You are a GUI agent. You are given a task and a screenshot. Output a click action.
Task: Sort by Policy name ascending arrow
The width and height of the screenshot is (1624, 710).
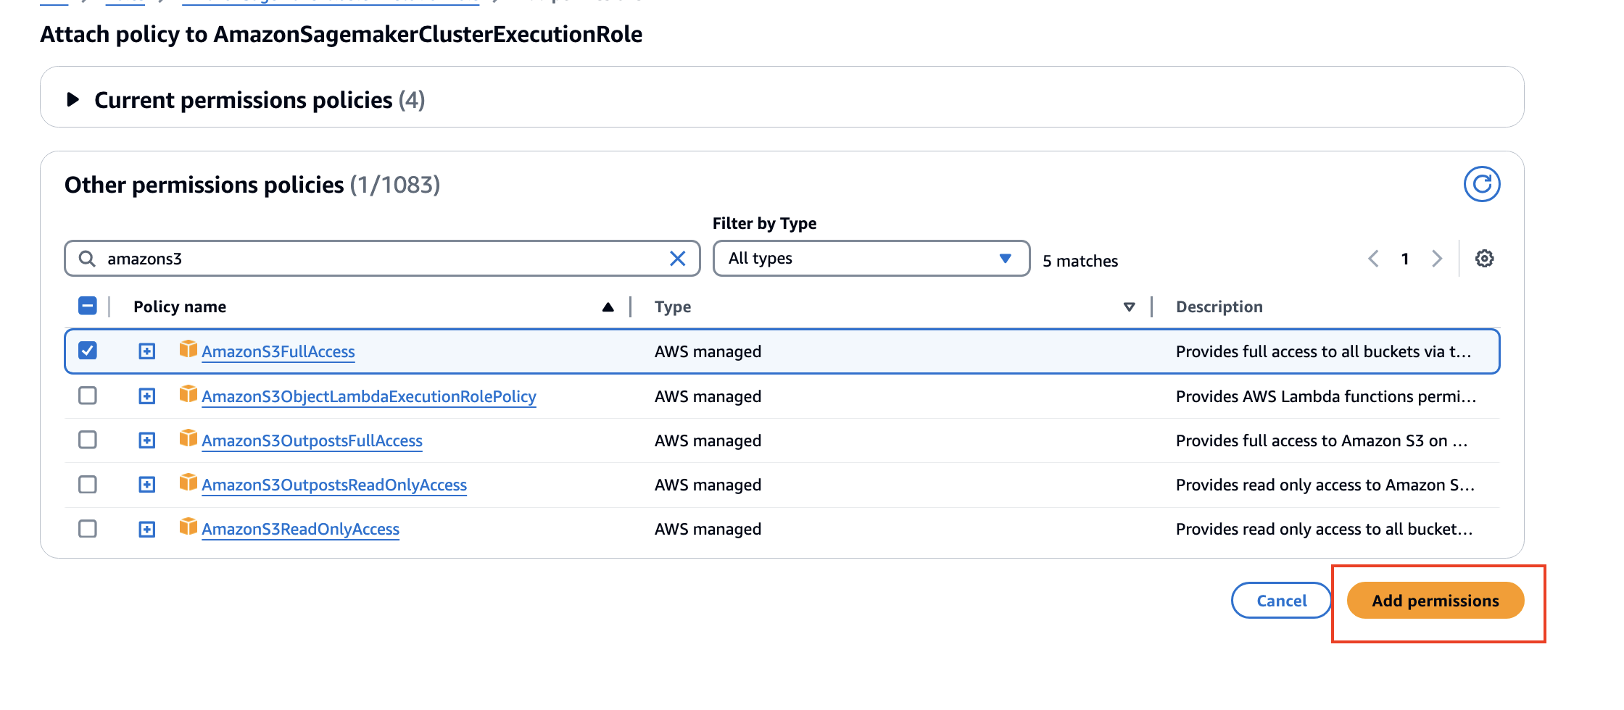pos(608,307)
